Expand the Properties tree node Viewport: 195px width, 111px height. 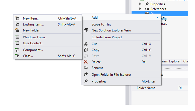[141, 4]
